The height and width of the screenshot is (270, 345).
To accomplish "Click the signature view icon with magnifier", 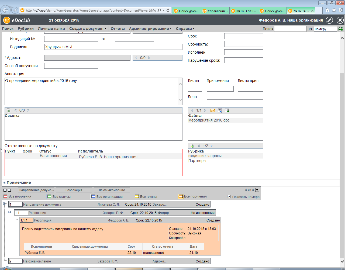I will click(x=220, y=110).
